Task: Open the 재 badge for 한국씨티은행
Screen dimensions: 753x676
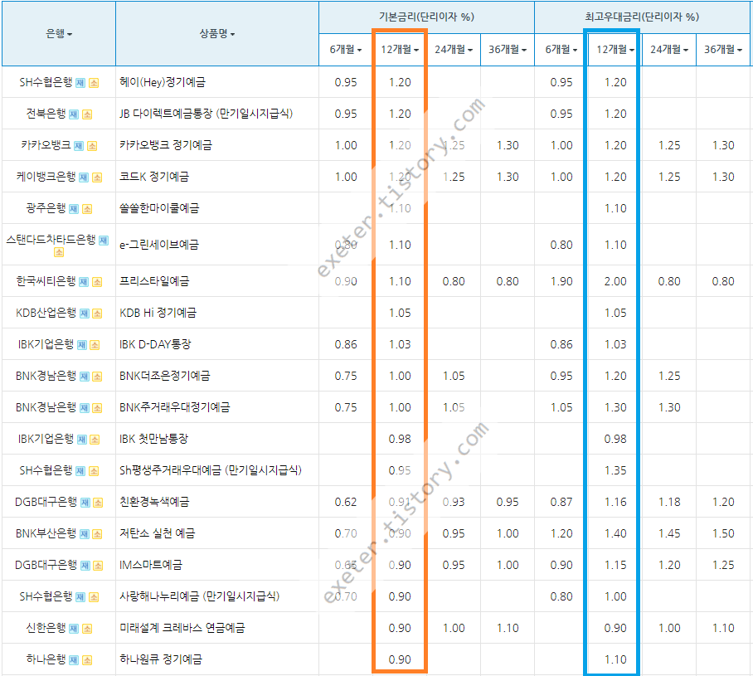Action: click(84, 282)
